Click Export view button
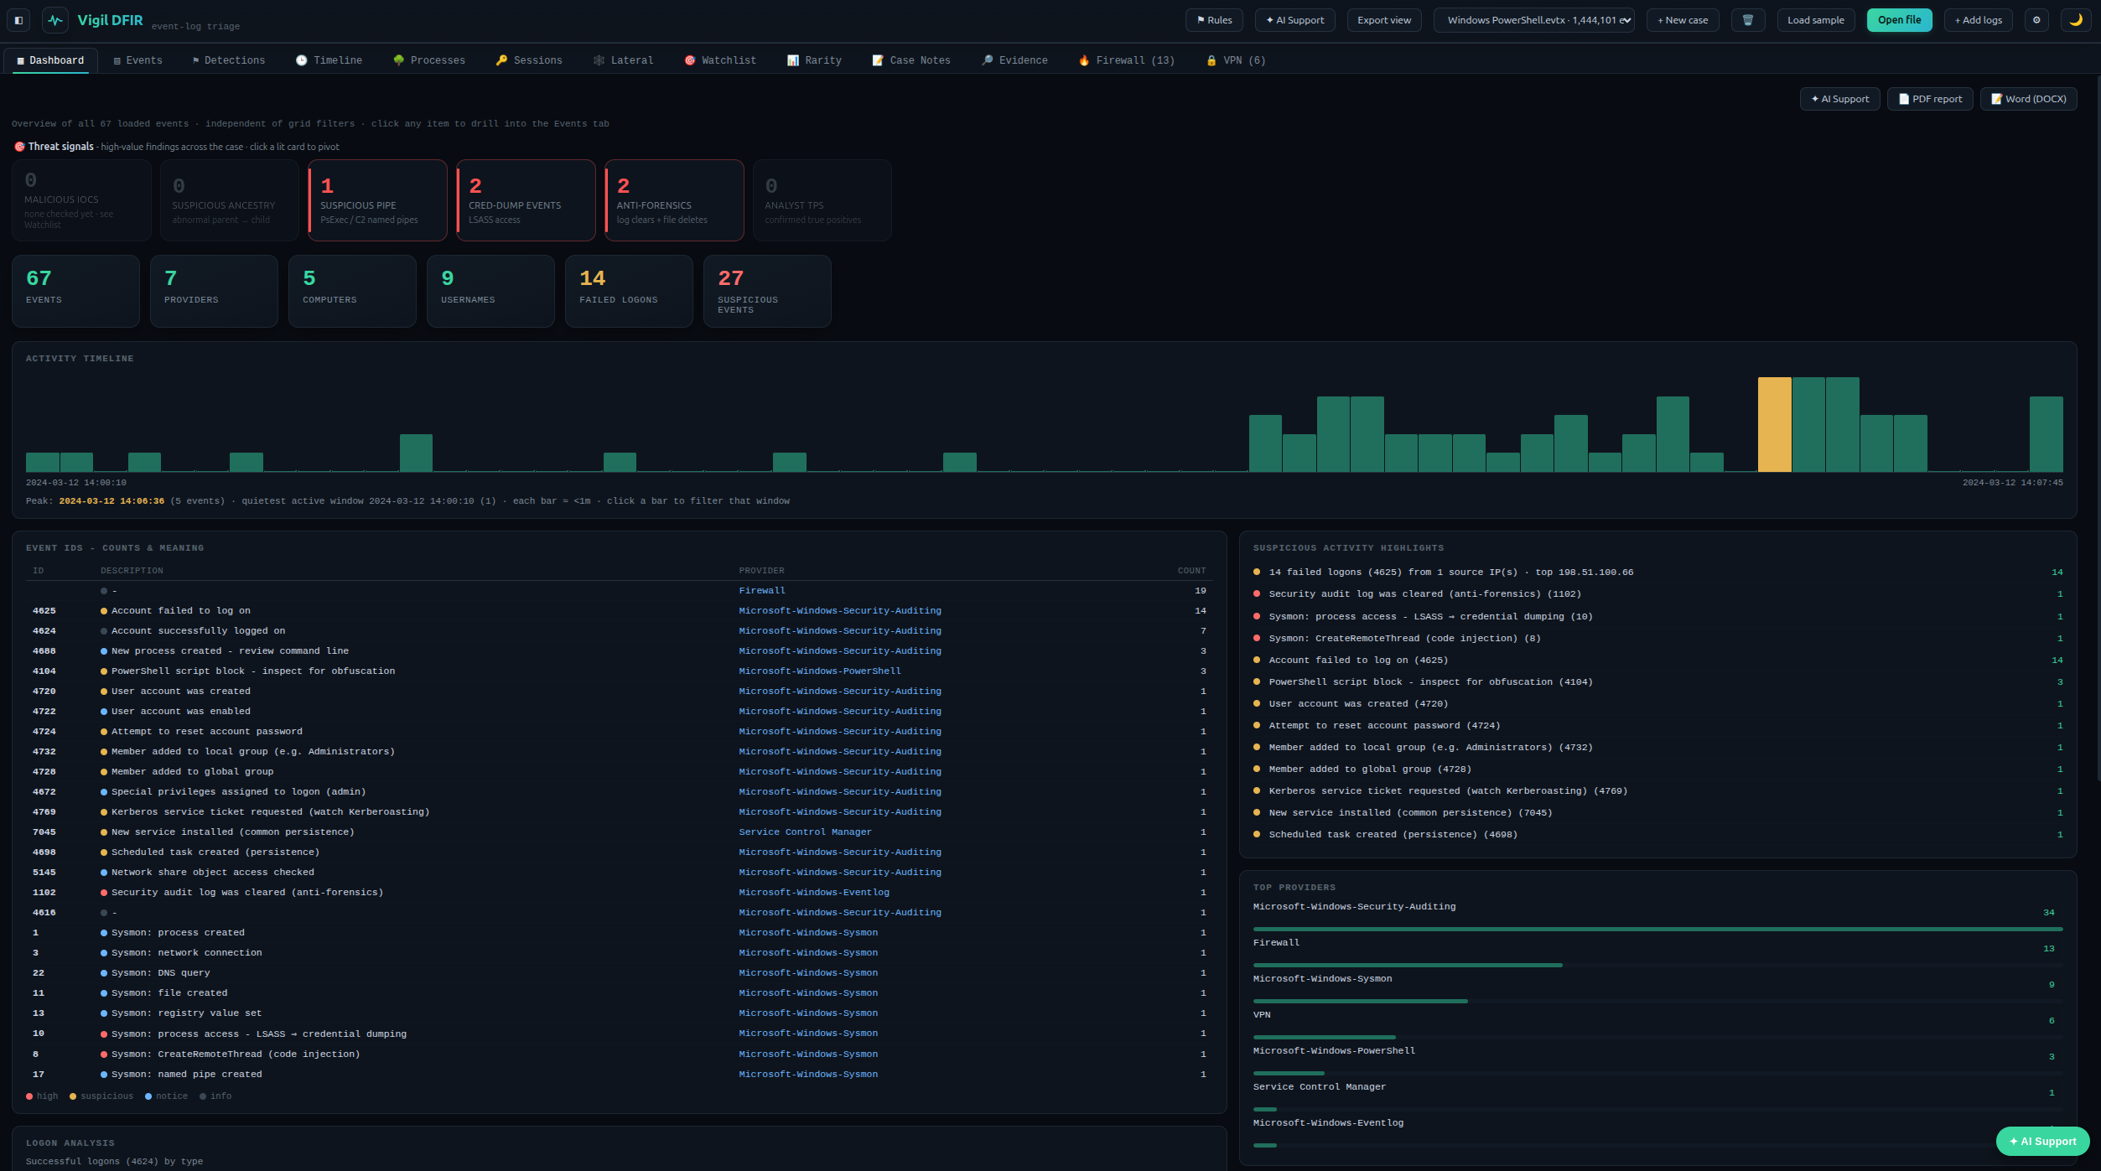 tap(1384, 20)
